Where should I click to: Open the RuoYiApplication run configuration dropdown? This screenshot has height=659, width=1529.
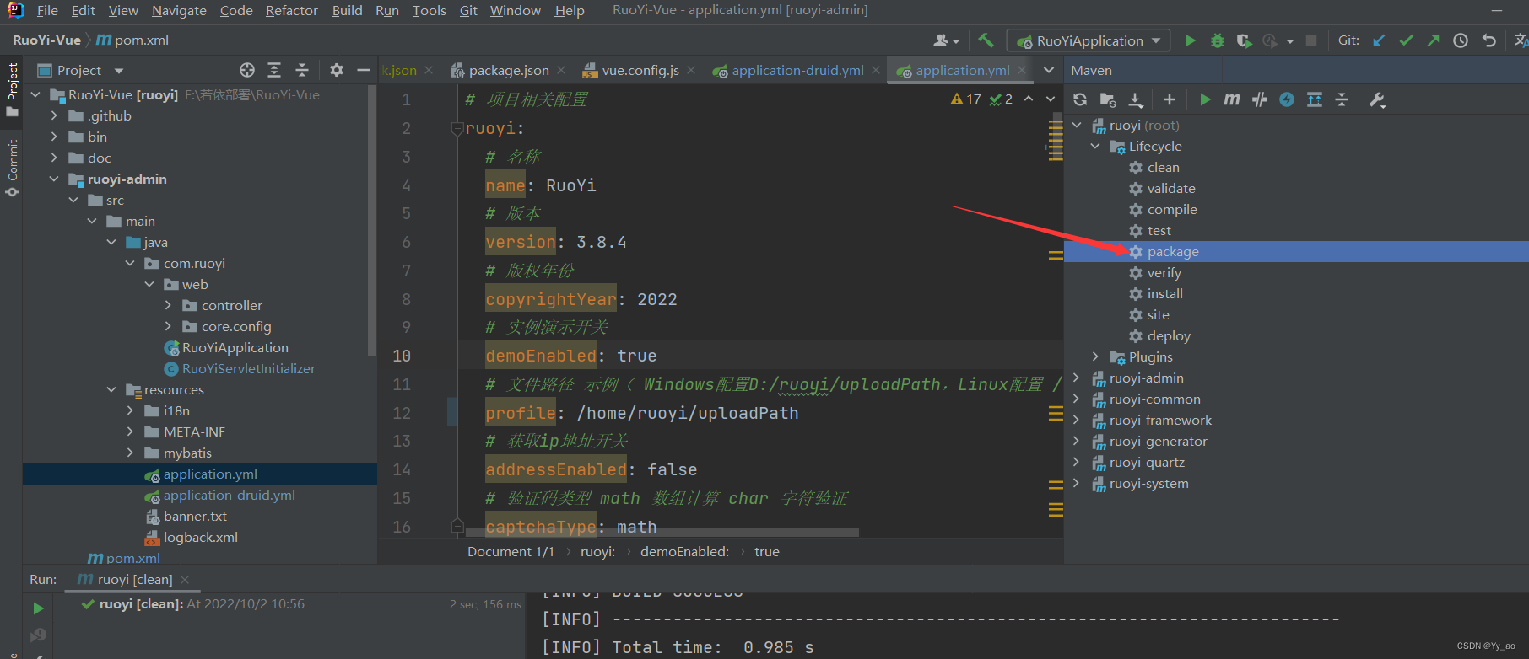point(1089,40)
